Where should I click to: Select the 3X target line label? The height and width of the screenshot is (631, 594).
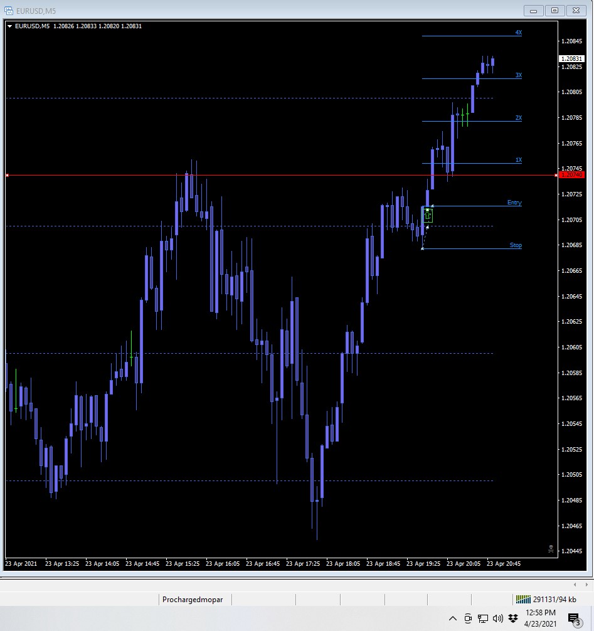[x=519, y=75]
